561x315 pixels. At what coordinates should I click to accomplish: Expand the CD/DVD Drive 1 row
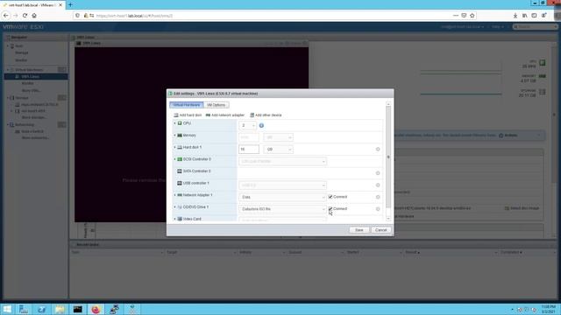pos(175,207)
